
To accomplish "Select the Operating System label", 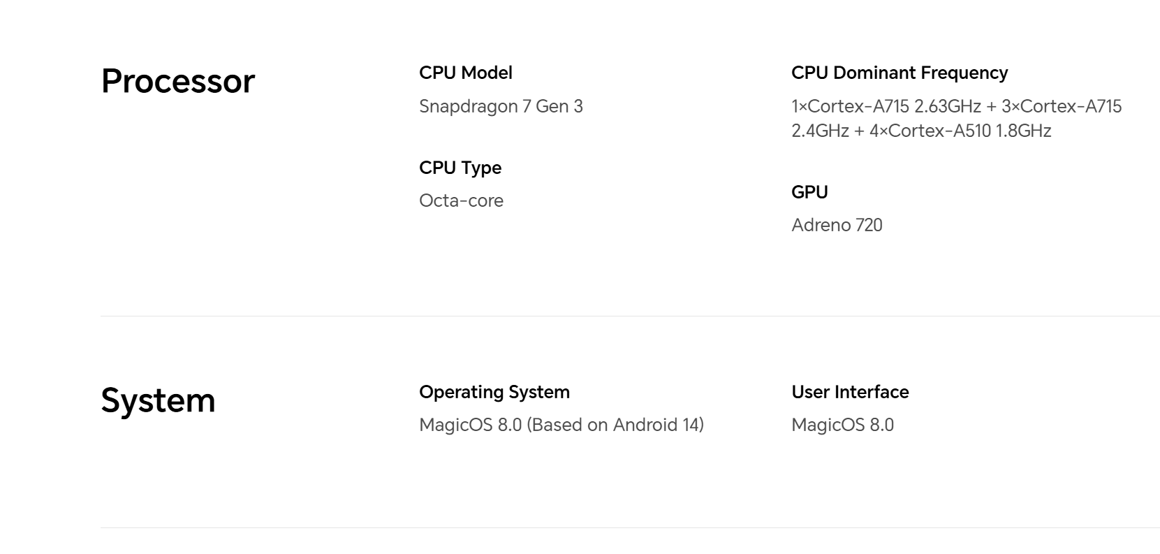I will (494, 392).
